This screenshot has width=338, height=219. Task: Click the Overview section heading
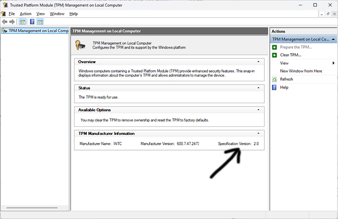coord(87,62)
